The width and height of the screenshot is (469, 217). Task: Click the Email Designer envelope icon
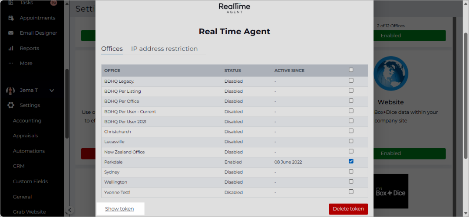point(11,33)
